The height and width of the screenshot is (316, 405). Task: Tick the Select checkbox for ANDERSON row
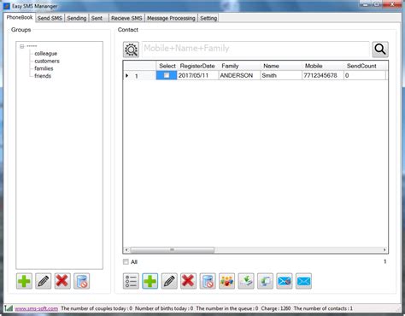(167, 75)
